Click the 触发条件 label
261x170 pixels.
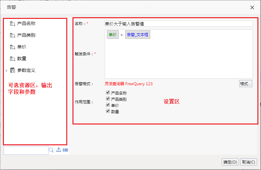84,54
